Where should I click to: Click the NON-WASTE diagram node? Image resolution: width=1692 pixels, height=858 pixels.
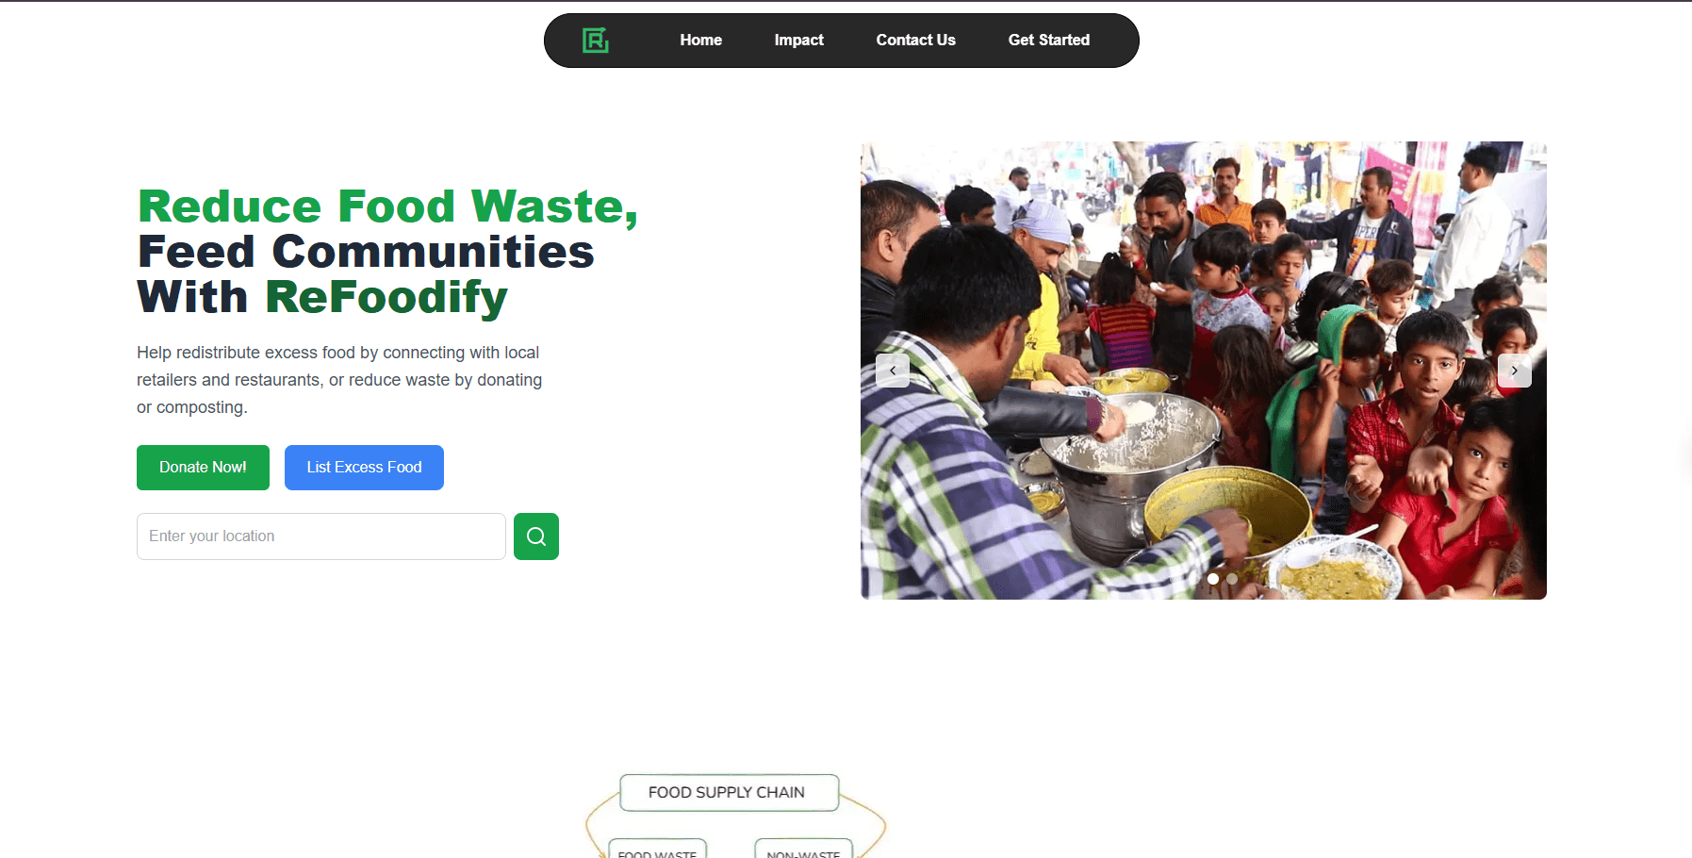[x=803, y=849]
